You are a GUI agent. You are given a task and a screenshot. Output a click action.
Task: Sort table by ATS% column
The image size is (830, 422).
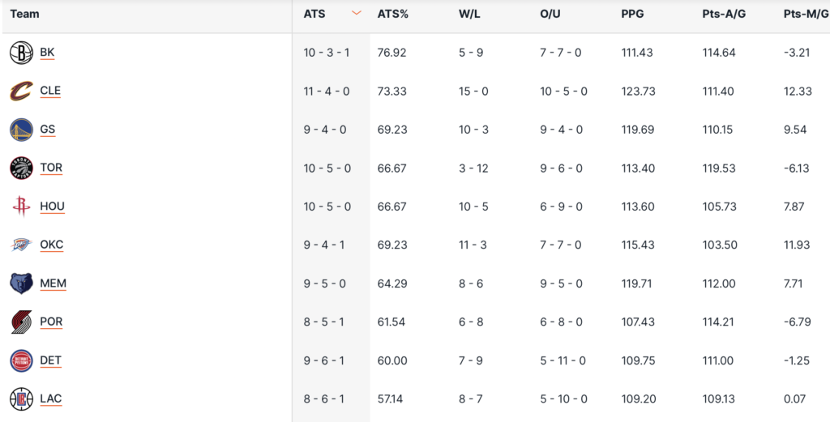point(392,14)
